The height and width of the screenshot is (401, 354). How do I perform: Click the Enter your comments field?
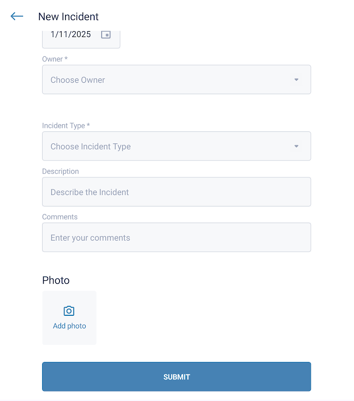point(176,238)
